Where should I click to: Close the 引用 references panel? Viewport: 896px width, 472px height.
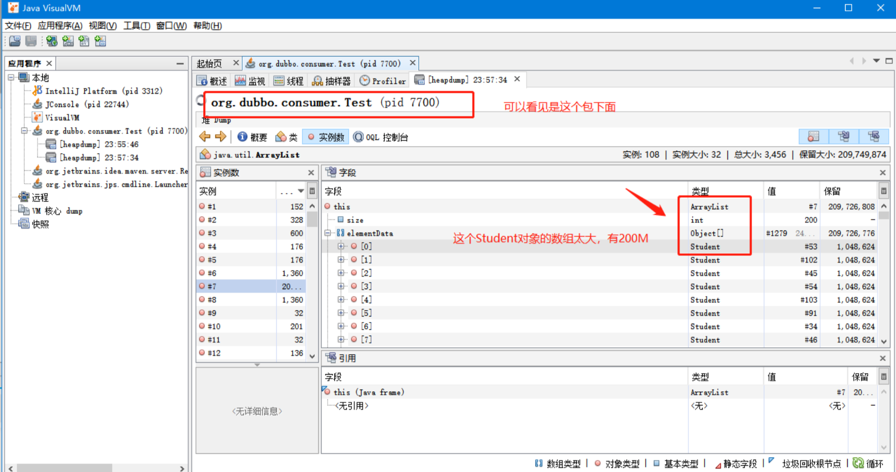click(x=883, y=358)
